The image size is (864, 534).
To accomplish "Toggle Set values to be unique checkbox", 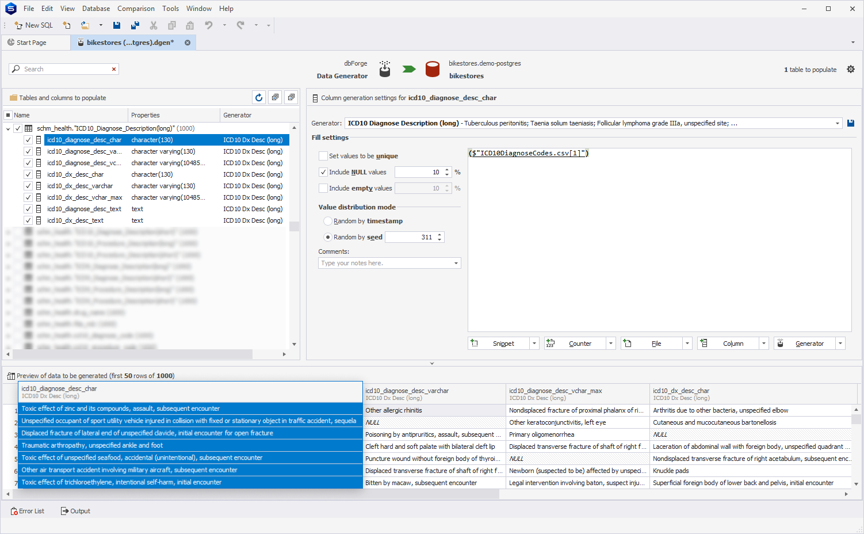I will (323, 156).
